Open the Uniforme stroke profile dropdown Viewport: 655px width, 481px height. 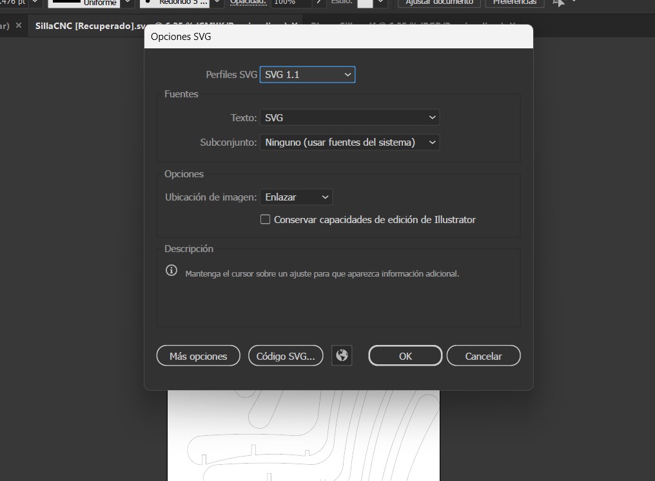pyautogui.click(x=128, y=3)
